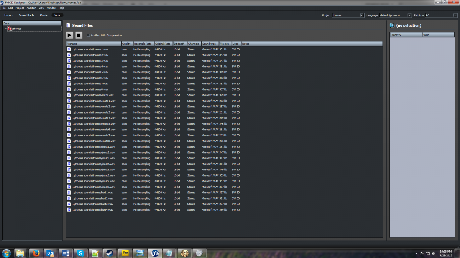The image size is (460, 258).
Task: Open Microsoft Word from taskbar
Action: (66, 253)
